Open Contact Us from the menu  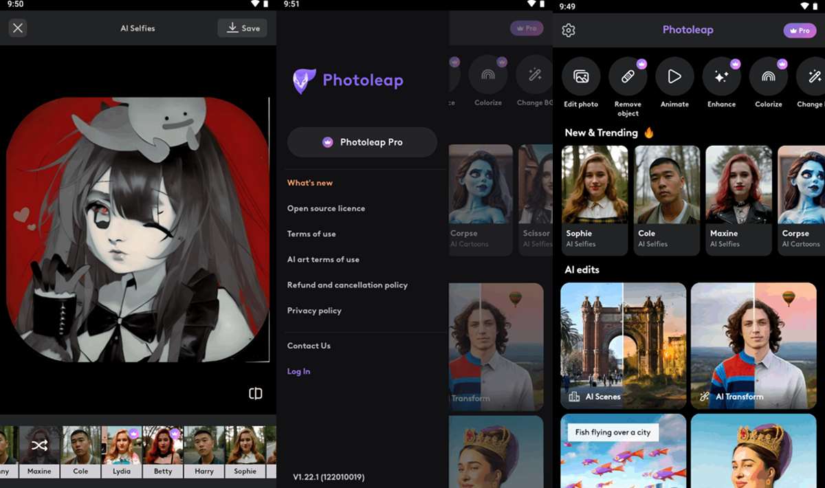coord(309,346)
